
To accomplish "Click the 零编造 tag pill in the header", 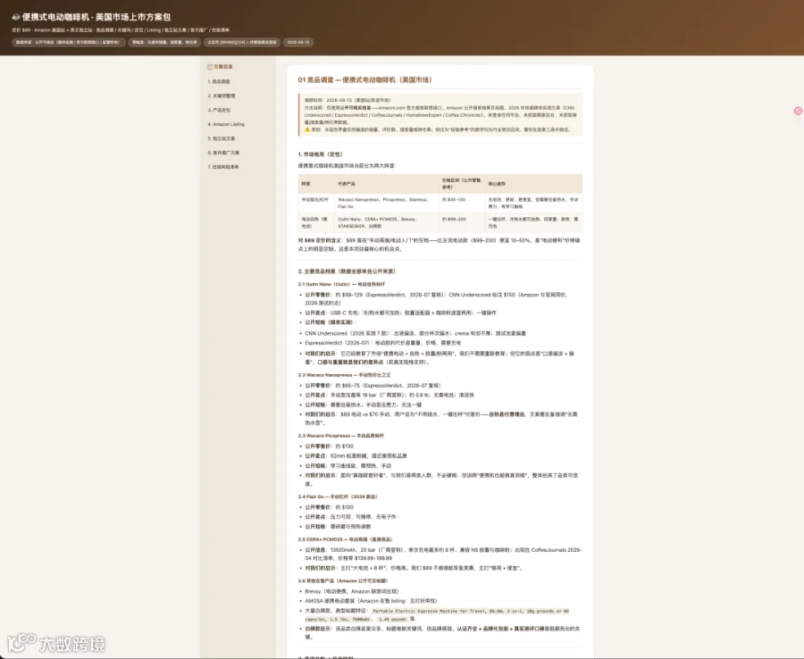I will pyautogui.click(x=164, y=43).
